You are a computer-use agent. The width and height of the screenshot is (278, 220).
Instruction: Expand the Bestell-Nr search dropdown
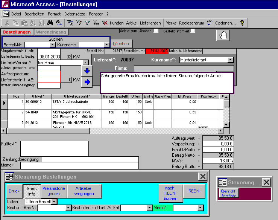53,45
